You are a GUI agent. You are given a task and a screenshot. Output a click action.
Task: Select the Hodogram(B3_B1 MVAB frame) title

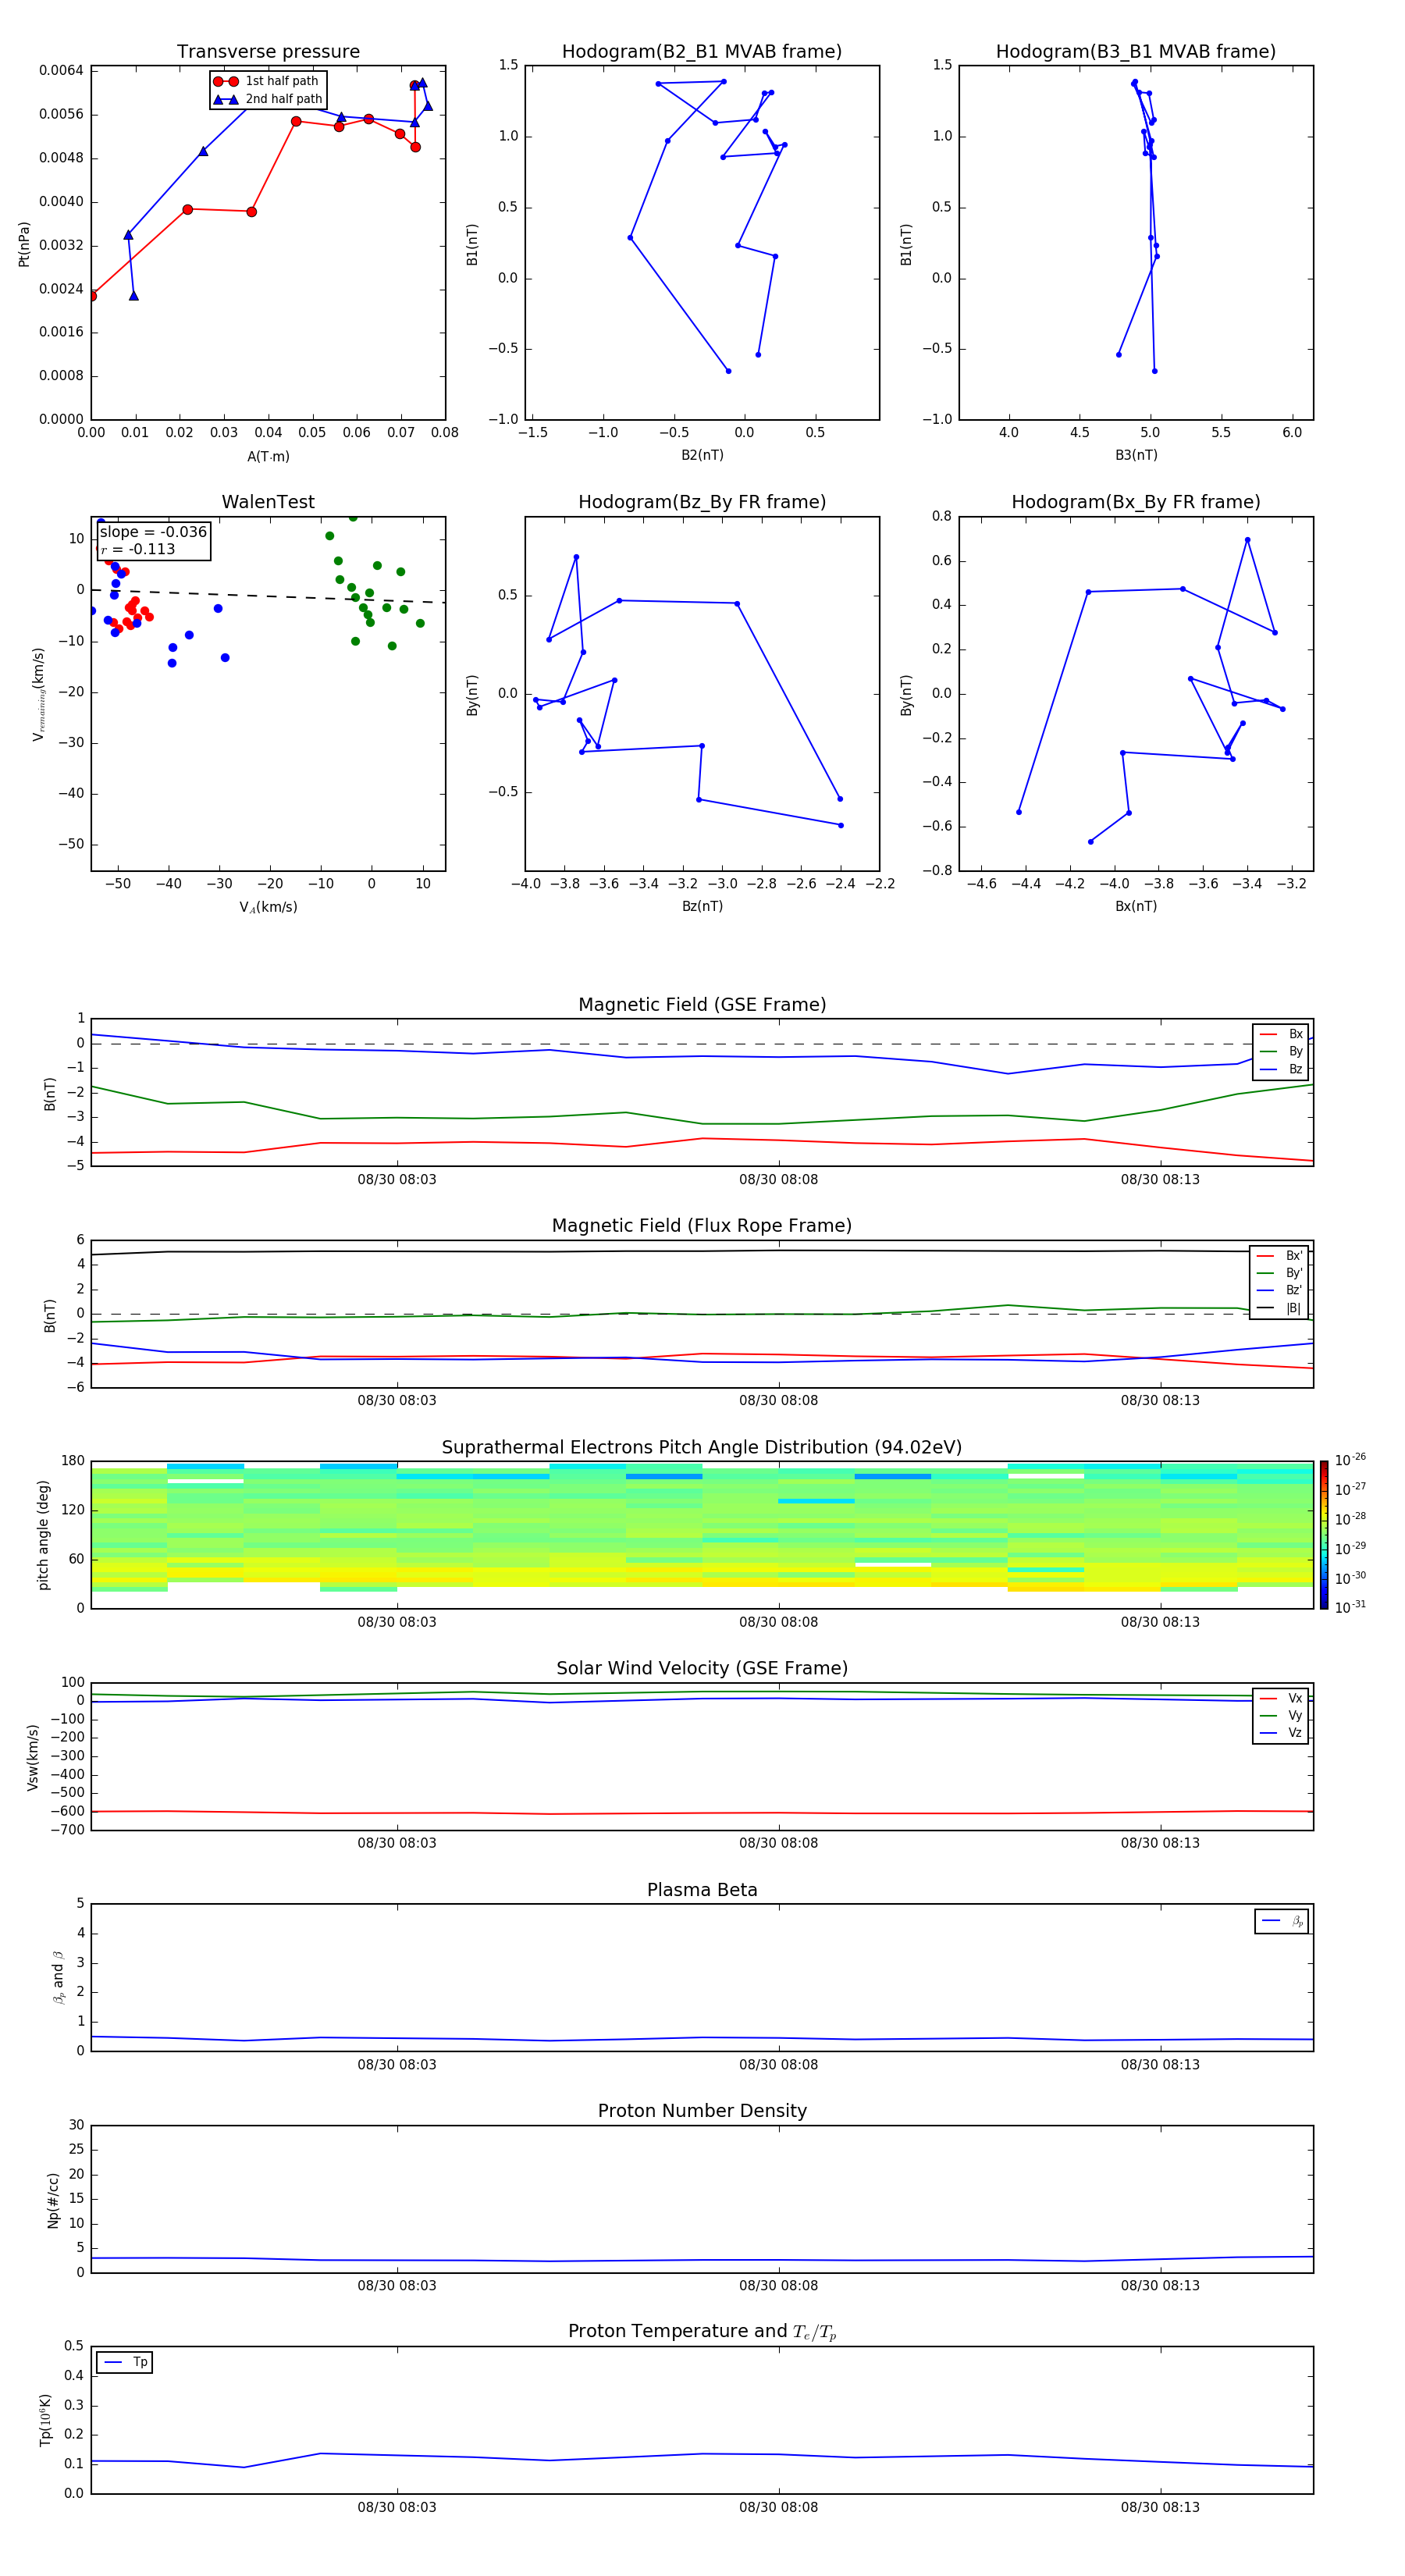pos(1135,52)
